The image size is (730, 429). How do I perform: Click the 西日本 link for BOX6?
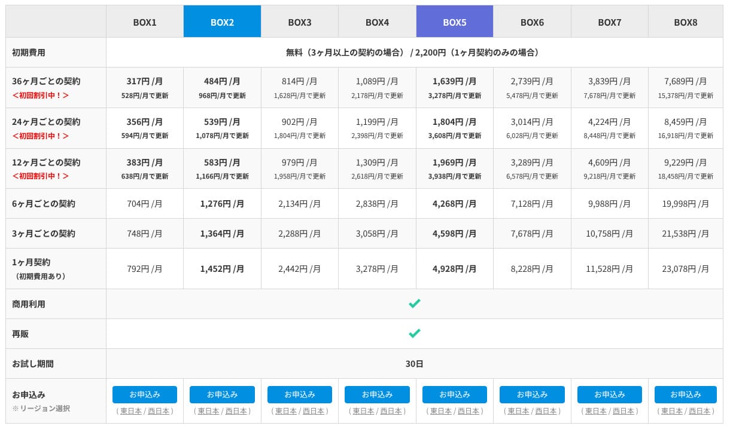pos(546,411)
